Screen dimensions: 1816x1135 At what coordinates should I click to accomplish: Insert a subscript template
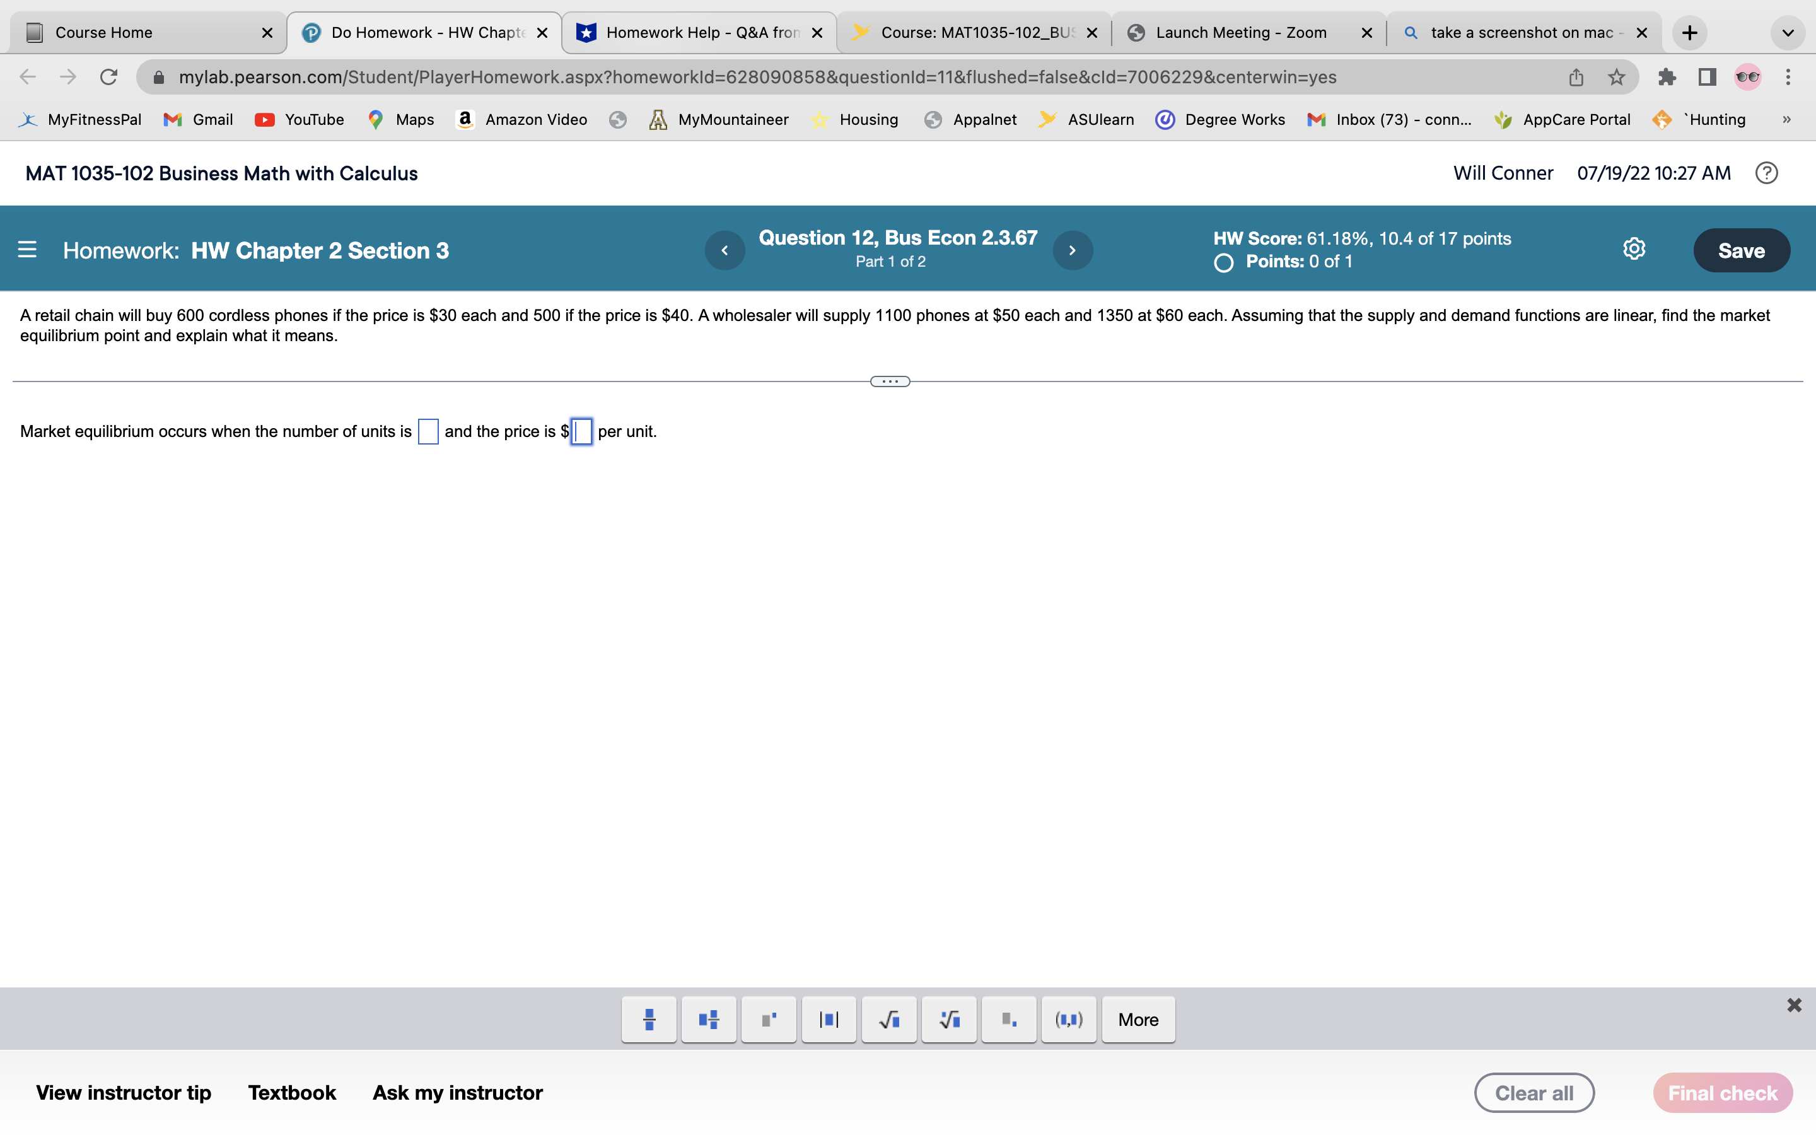(x=1008, y=1020)
